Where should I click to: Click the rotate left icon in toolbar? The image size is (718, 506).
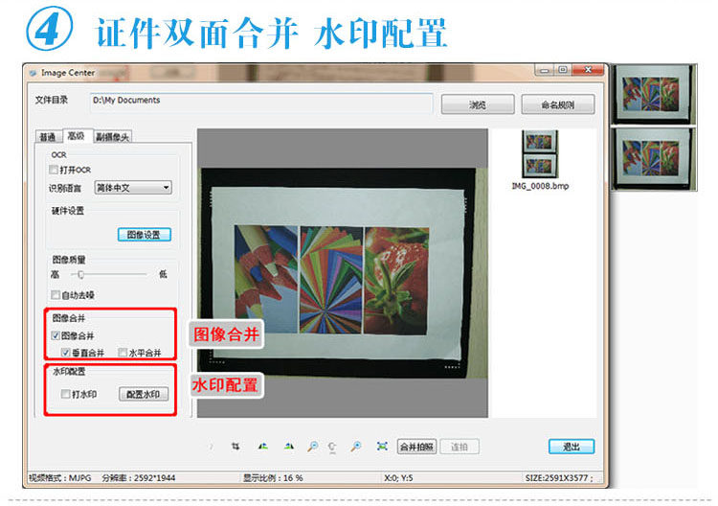point(263,446)
